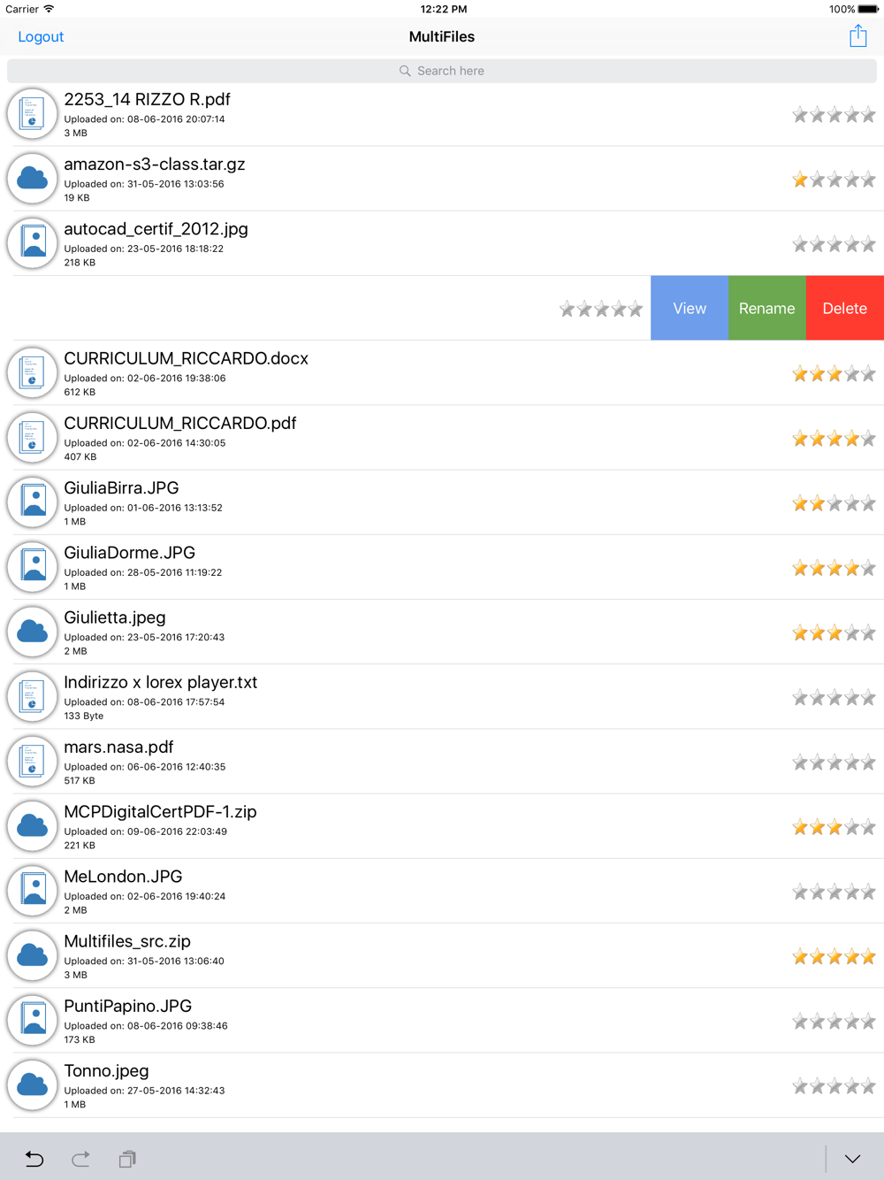
Task: Tap the image icon for GiuliaDorme.JPG
Action: pos(33,566)
